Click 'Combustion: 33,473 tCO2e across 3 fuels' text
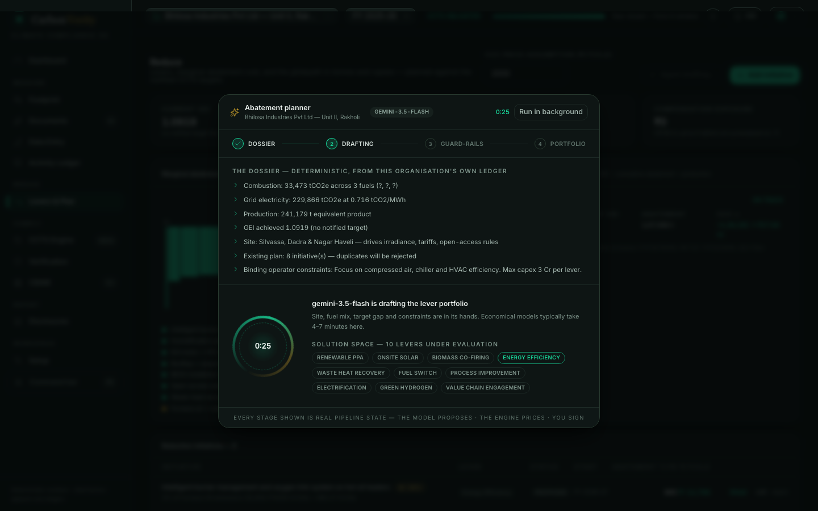The width and height of the screenshot is (818, 511). (x=320, y=186)
